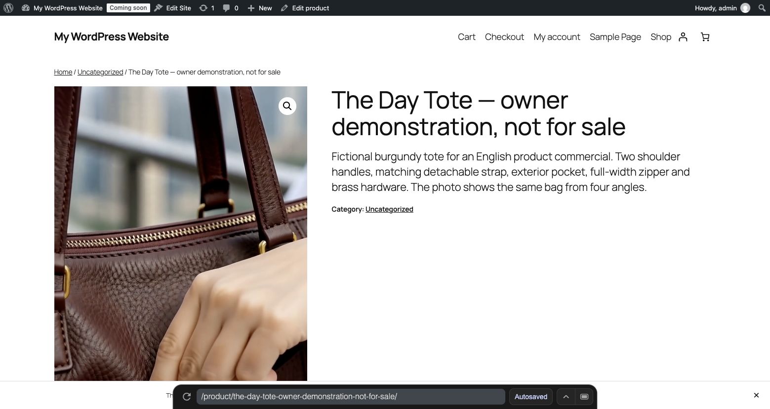This screenshot has width=770, height=409.
Task: Focus the product URL path field
Action: 351,397
